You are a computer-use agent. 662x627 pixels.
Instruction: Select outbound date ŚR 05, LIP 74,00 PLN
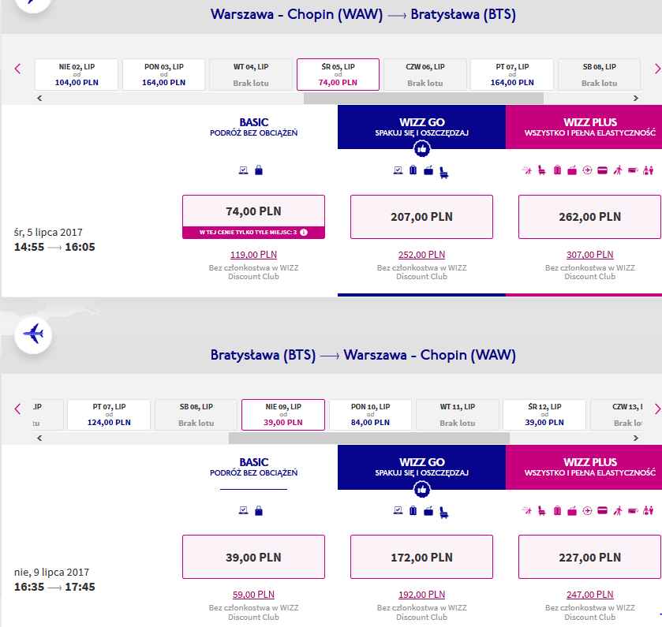(x=338, y=74)
